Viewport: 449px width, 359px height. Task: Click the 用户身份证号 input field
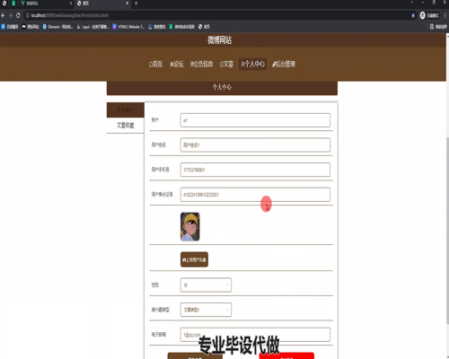click(x=255, y=195)
